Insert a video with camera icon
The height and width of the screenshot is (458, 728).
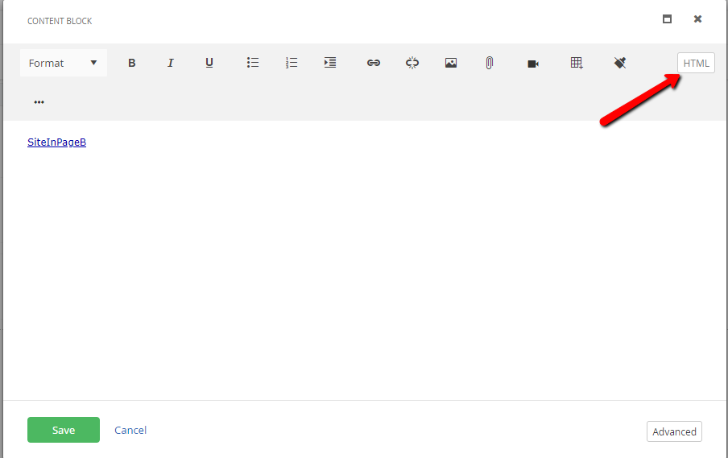point(533,64)
